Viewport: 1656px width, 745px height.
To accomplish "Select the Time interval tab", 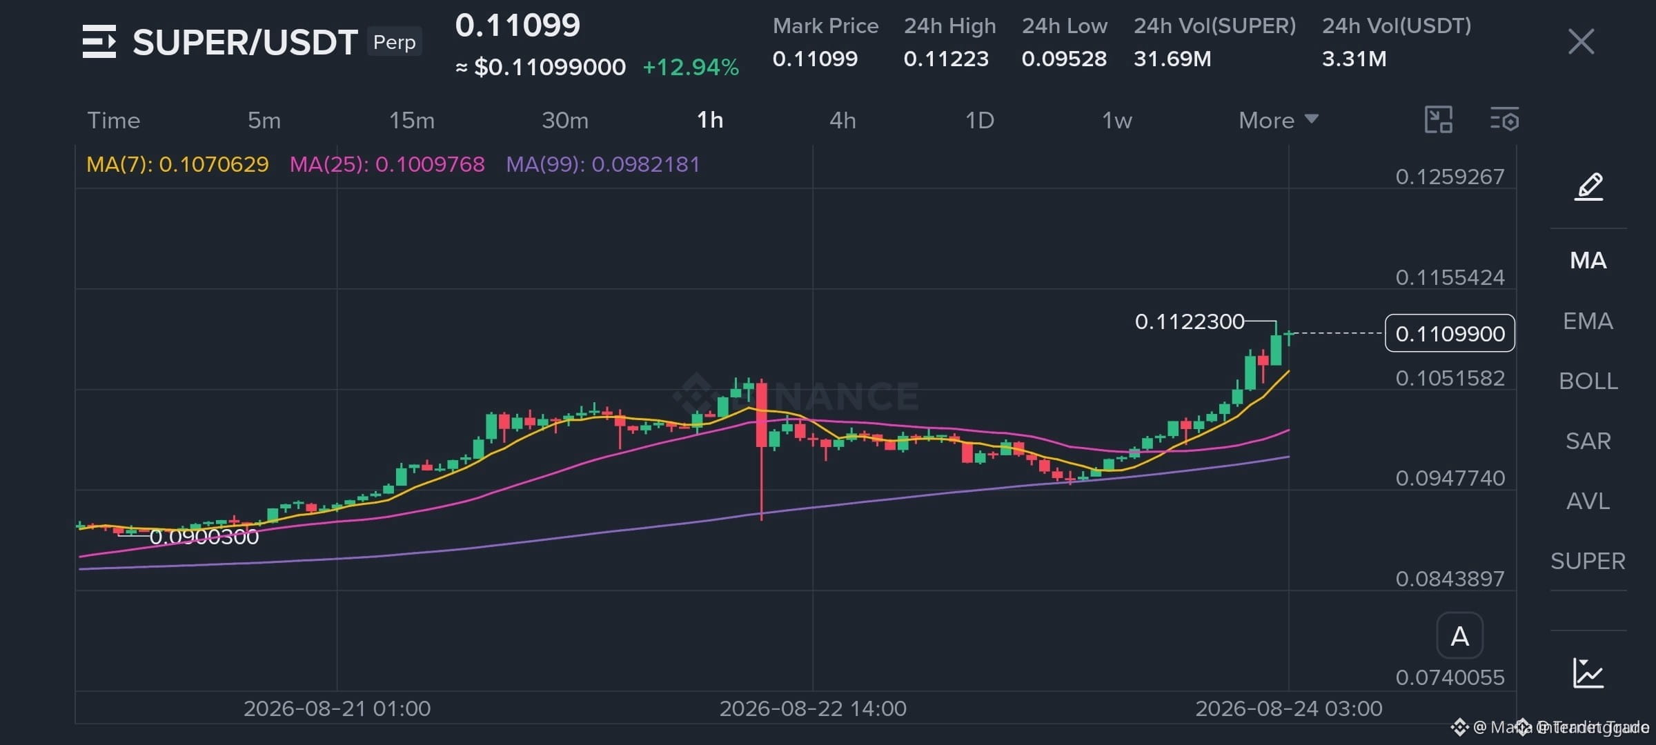I will pos(114,121).
